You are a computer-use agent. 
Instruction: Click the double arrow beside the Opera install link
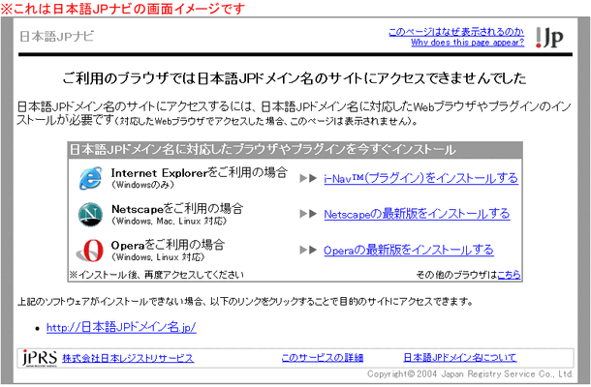[308, 250]
